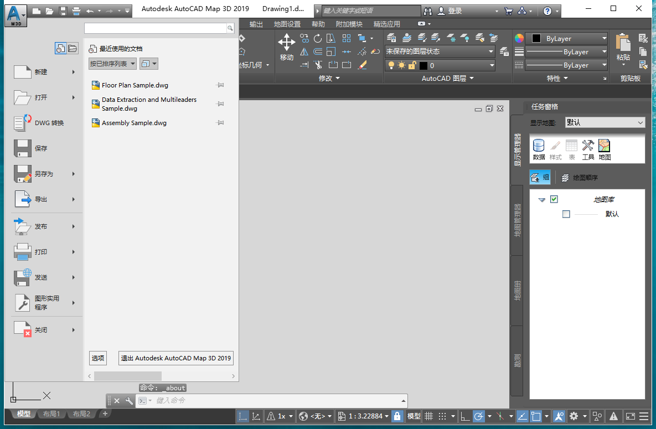Open the 显示地图 dropdown showing 默认

click(x=605, y=122)
